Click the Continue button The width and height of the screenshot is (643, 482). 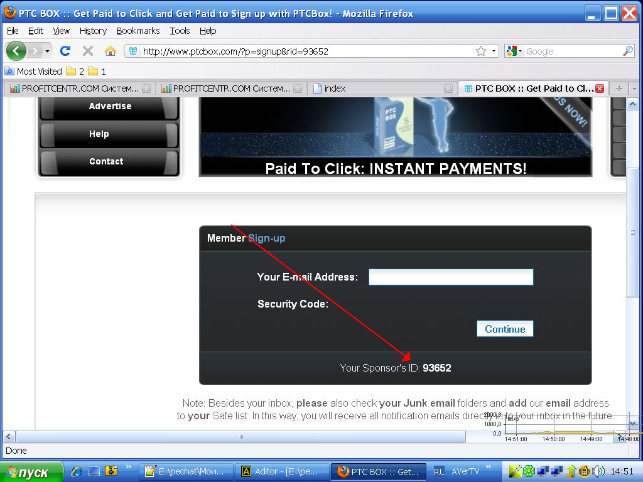[x=505, y=329]
